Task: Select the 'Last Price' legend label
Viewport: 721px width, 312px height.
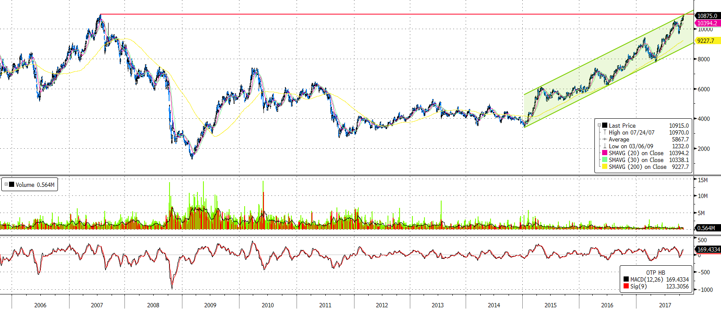Action: [x=622, y=126]
